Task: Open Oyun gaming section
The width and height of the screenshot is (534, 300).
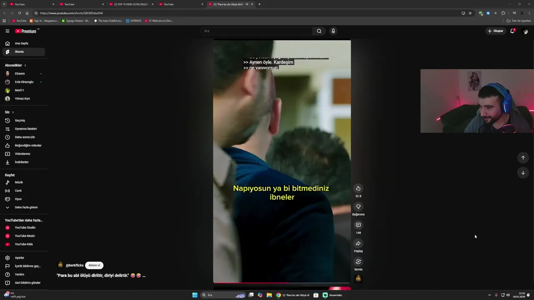Action: tap(23, 199)
